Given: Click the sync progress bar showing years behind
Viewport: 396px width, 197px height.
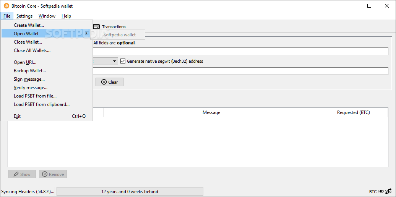Looking at the screenshot, I should [x=130, y=191].
